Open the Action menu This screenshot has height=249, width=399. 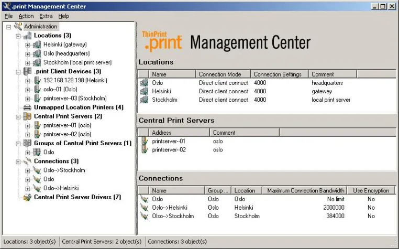tap(26, 16)
